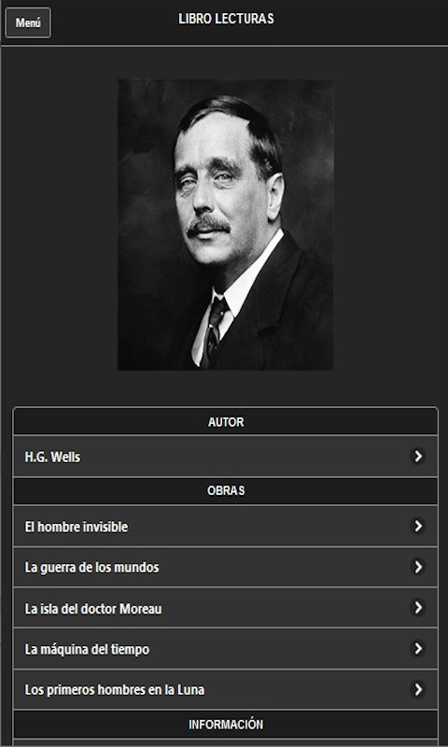Open La máquina del tiempo title text
448x747 pixels.
(87, 649)
